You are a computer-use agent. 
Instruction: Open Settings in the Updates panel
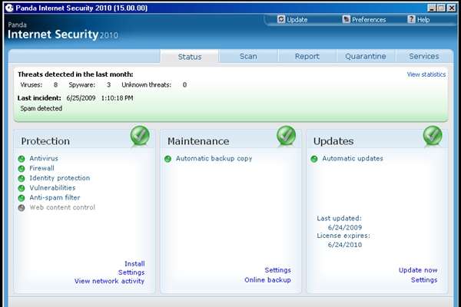pos(424,279)
